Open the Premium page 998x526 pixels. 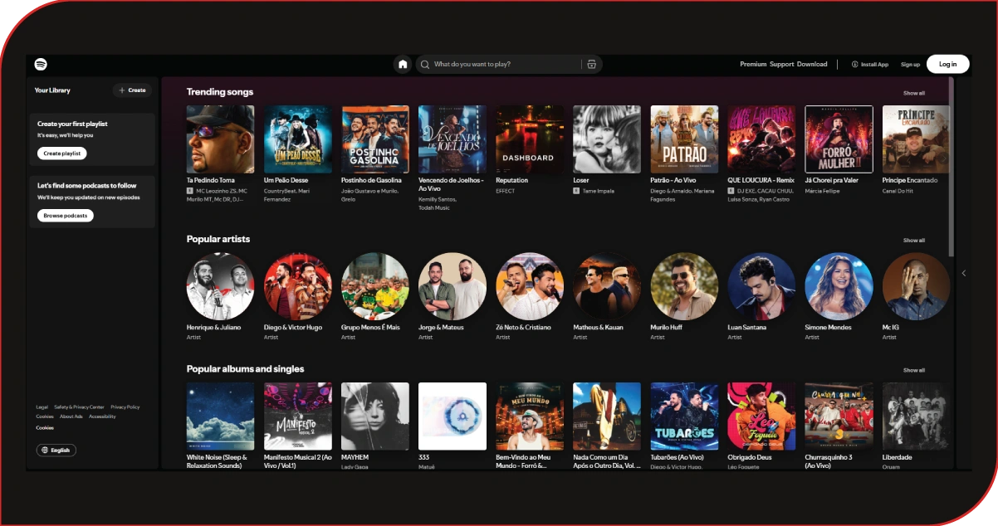(x=753, y=64)
